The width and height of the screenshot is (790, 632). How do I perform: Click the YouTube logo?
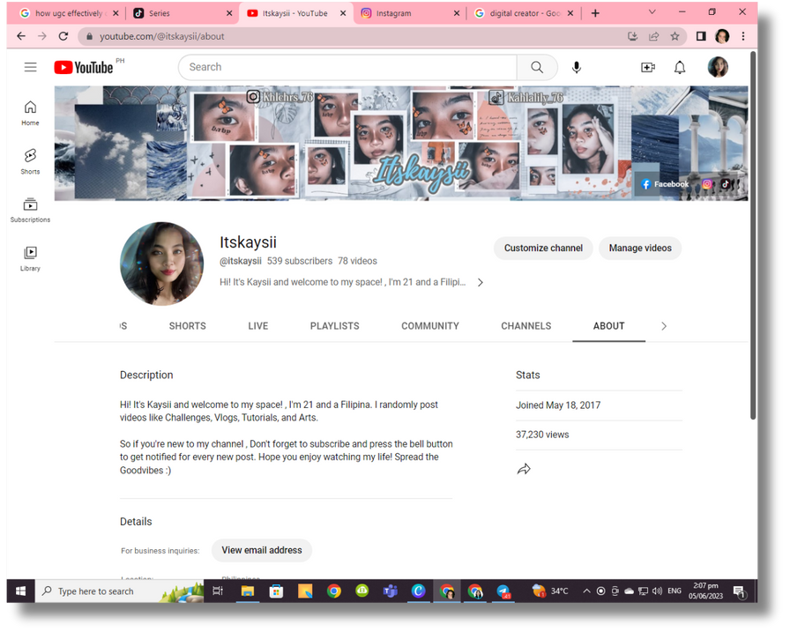coord(84,68)
